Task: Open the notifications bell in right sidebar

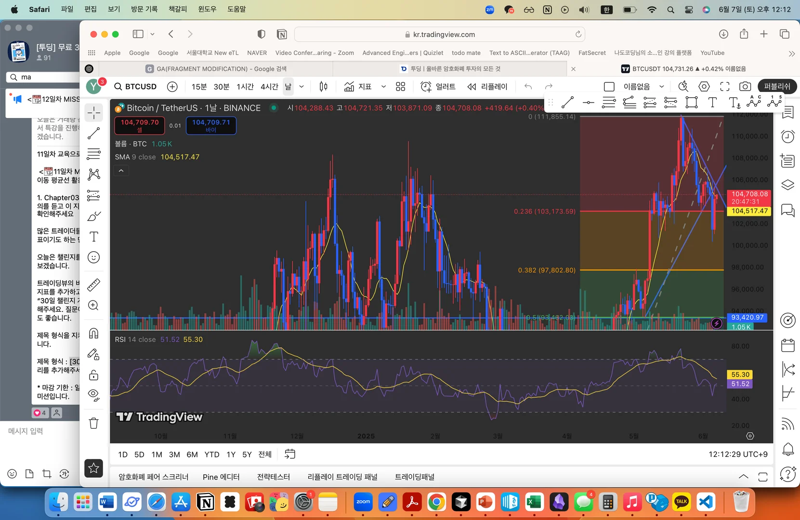Action: pos(788,450)
